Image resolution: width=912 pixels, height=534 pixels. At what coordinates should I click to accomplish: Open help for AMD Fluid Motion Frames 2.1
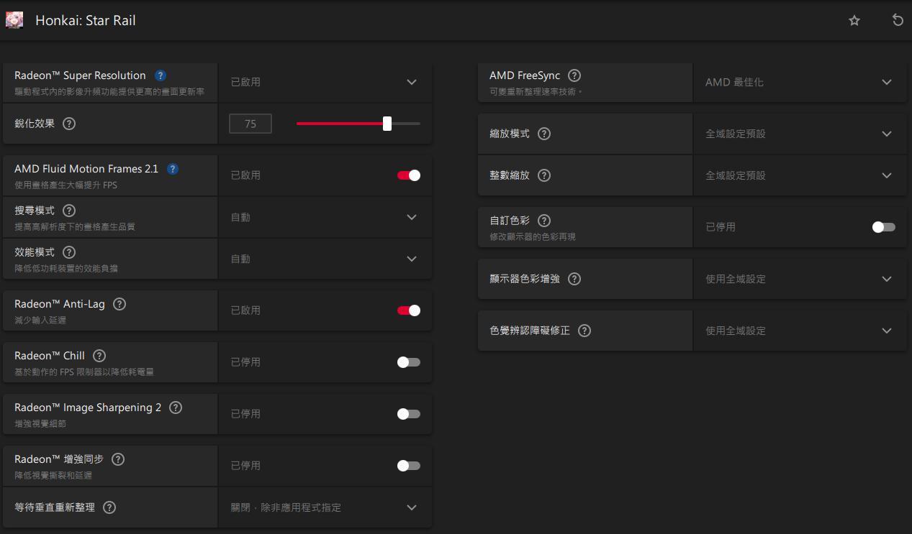click(173, 169)
